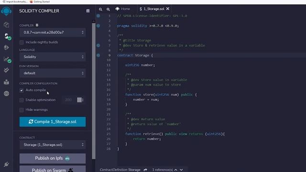Screen dimensions: 306x172
Task: Click the compiler panel documentation icon
Action: click(88, 11)
